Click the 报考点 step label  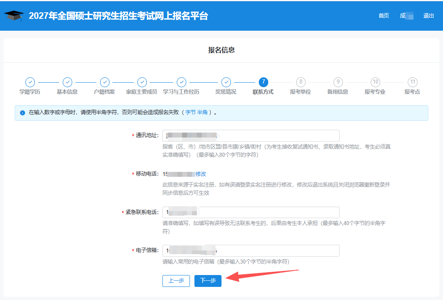coord(412,92)
